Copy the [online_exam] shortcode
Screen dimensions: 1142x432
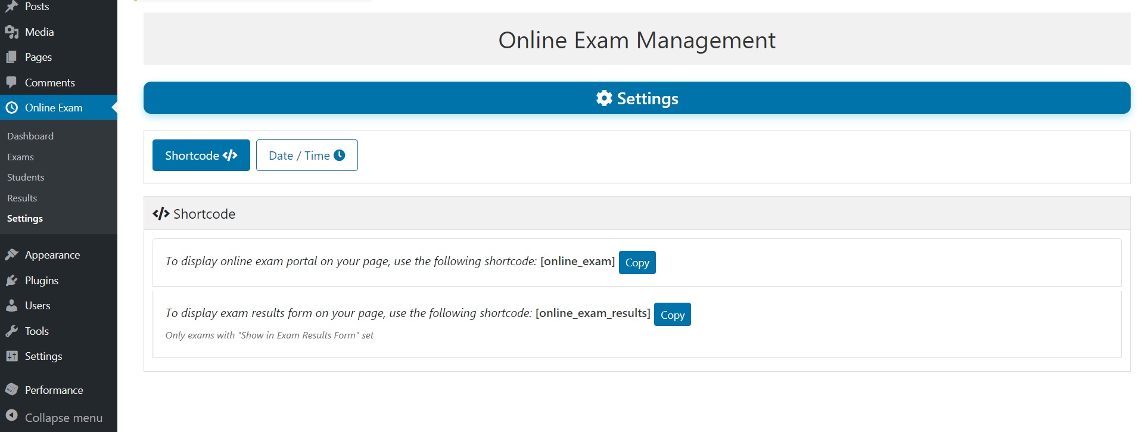click(x=637, y=263)
